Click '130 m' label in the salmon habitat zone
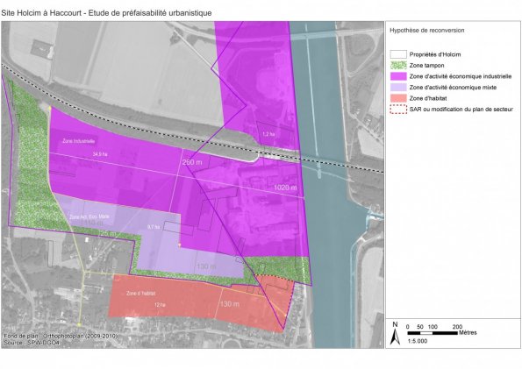This screenshot has height=369, width=522. click(x=229, y=304)
